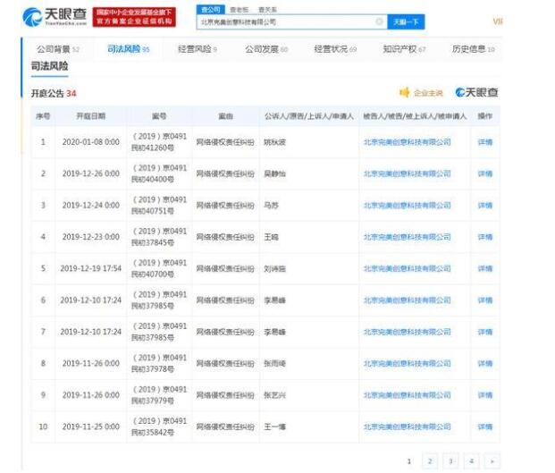Click case number ending 民初35842号
Image resolution: width=555 pixels, height=473 pixels.
pyautogui.click(x=159, y=427)
